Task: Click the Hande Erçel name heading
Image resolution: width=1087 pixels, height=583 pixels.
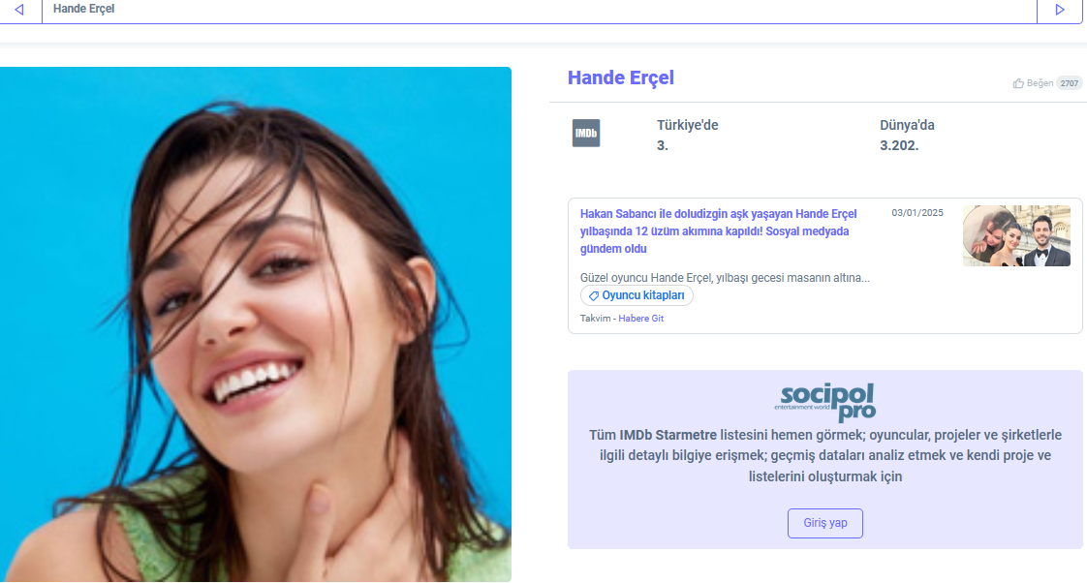Action: (x=620, y=77)
